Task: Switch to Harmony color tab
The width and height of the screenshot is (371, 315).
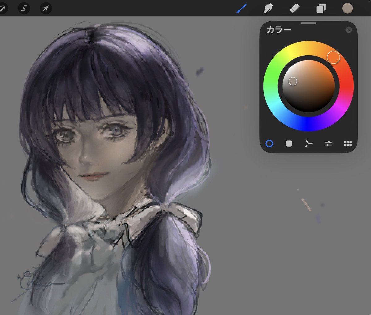Action: tap(309, 143)
